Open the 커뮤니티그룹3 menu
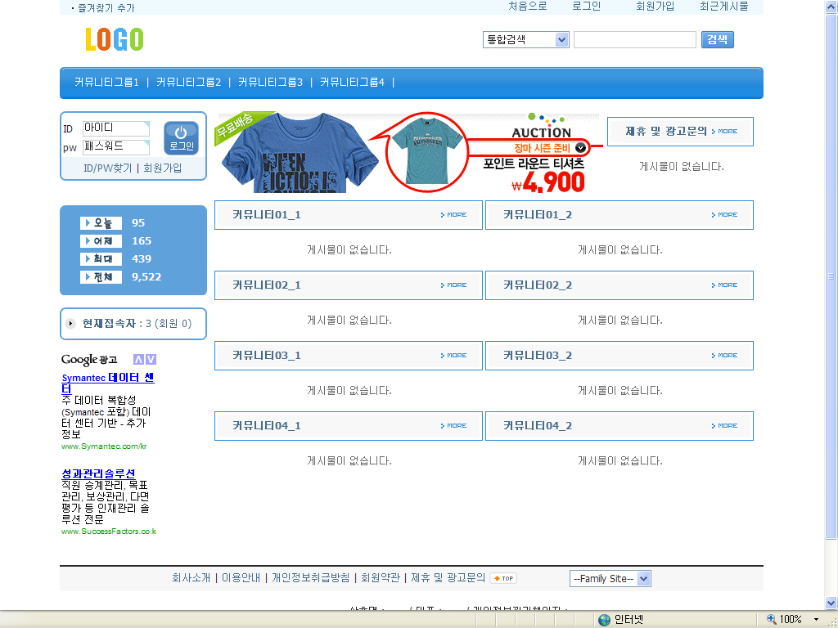 point(270,83)
